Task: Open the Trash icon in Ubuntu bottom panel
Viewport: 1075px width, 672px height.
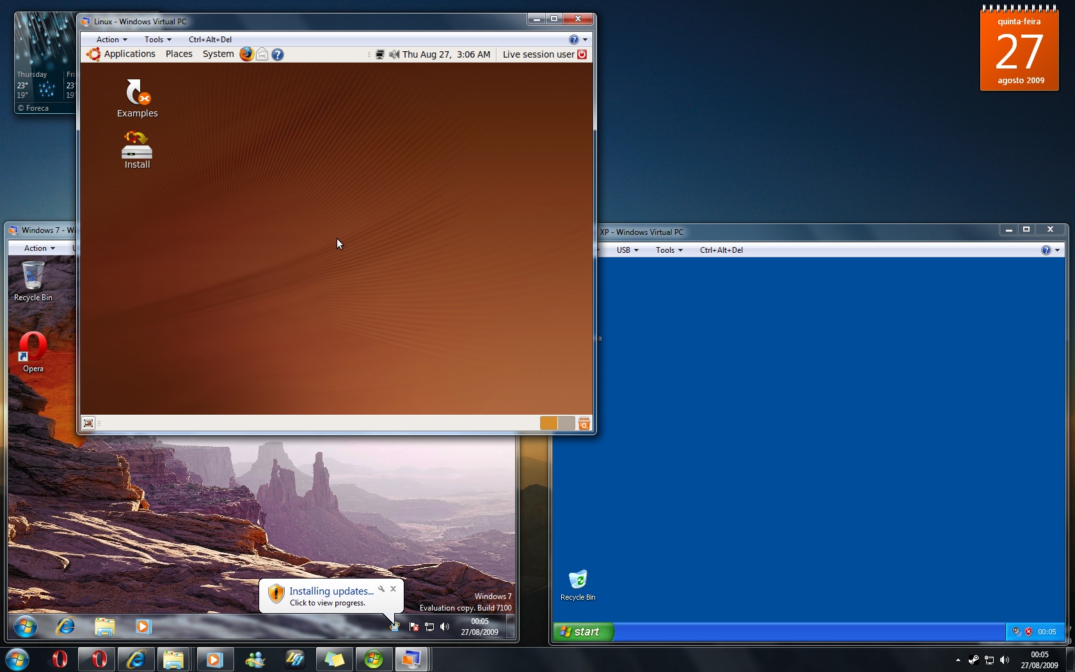Action: click(x=584, y=423)
